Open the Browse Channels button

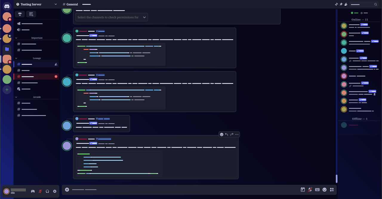(x=31, y=14)
